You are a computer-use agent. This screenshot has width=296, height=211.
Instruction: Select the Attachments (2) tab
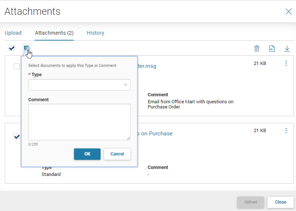tap(54, 33)
